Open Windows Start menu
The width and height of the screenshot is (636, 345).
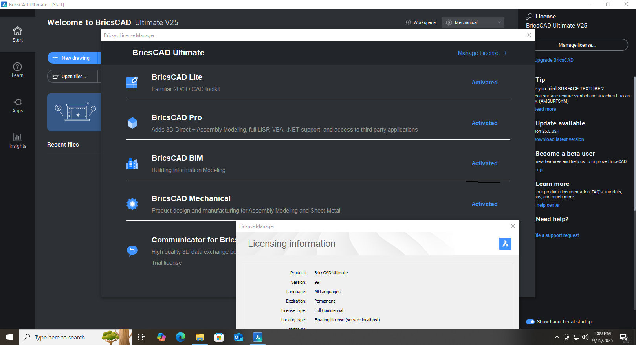pos(9,337)
